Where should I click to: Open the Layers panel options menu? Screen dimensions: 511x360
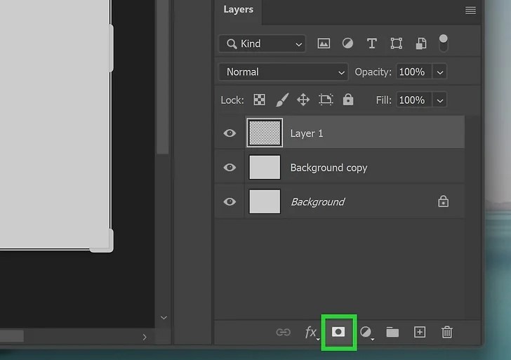point(470,11)
